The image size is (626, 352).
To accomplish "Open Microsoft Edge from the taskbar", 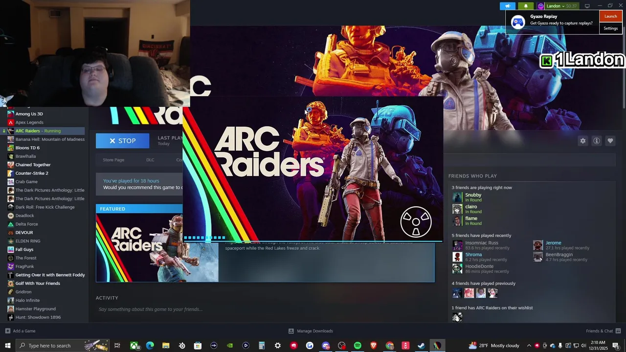I will coord(150,346).
